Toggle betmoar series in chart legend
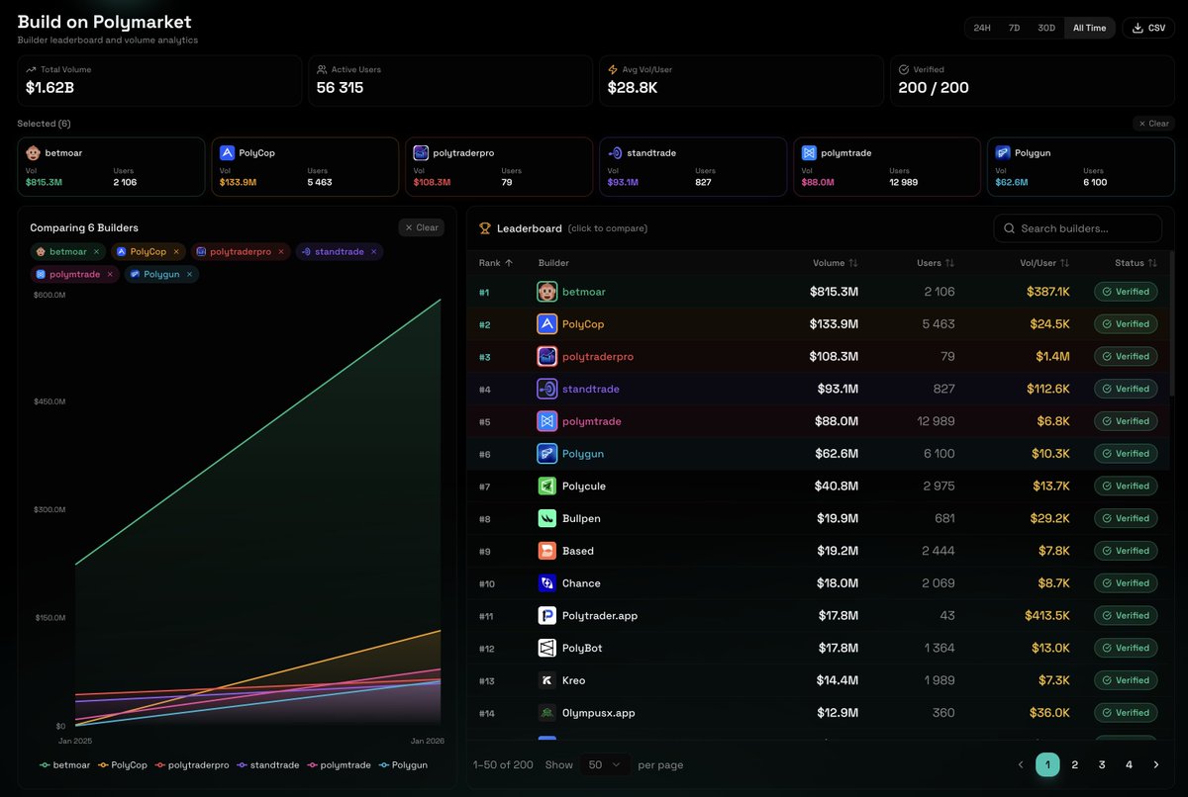 [x=64, y=765]
